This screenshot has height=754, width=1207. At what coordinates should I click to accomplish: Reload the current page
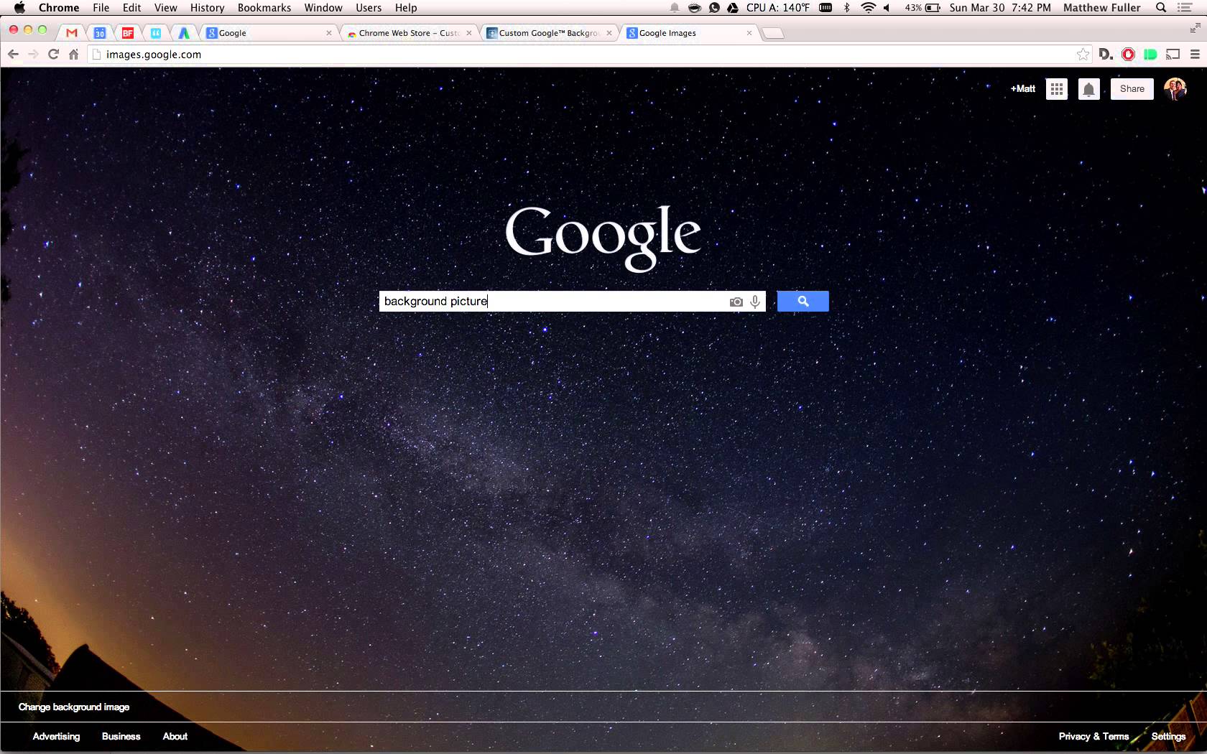pyautogui.click(x=53, y=54)
